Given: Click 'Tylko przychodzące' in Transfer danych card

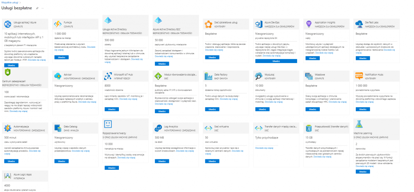Looking at the screenshot, I should click(x=267, y=137).
